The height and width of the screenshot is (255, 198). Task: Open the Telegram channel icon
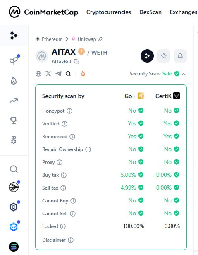58,74
